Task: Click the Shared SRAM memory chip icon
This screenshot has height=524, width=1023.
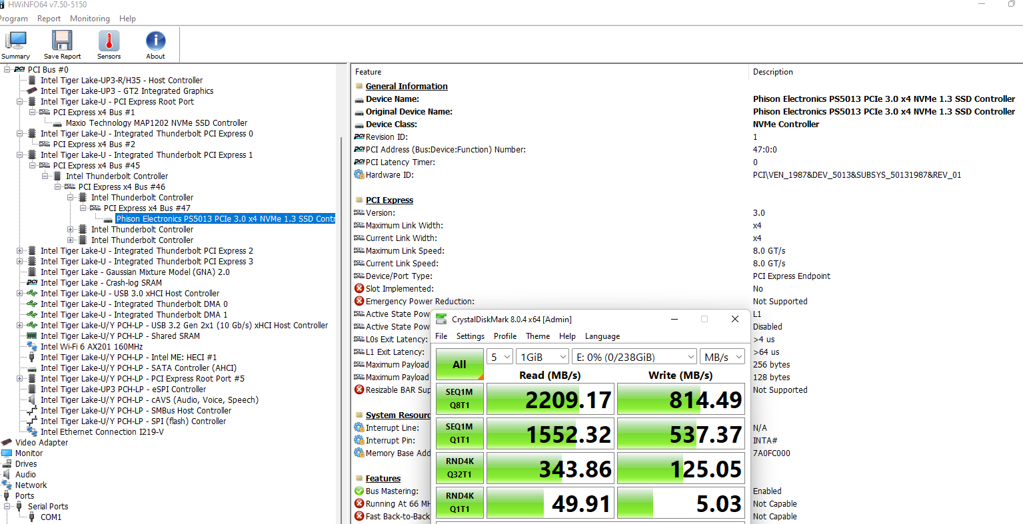Action: [32, 336]
